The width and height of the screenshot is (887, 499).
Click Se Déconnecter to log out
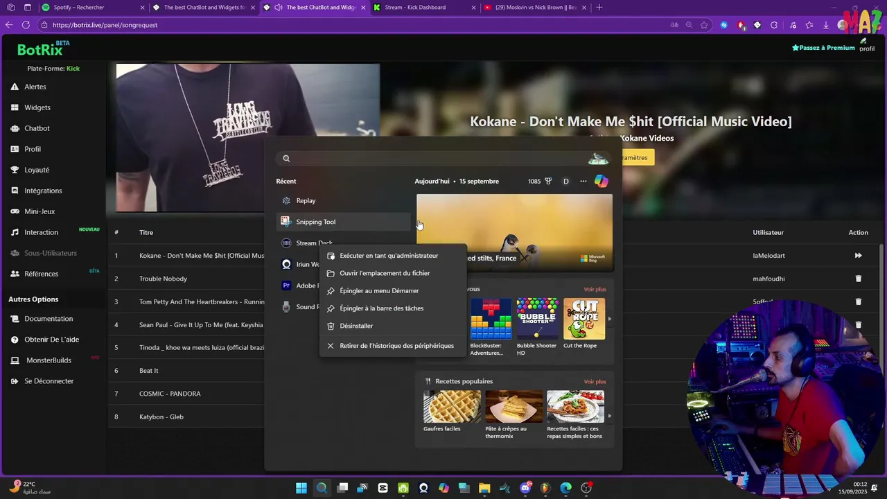tap(49, 381)
